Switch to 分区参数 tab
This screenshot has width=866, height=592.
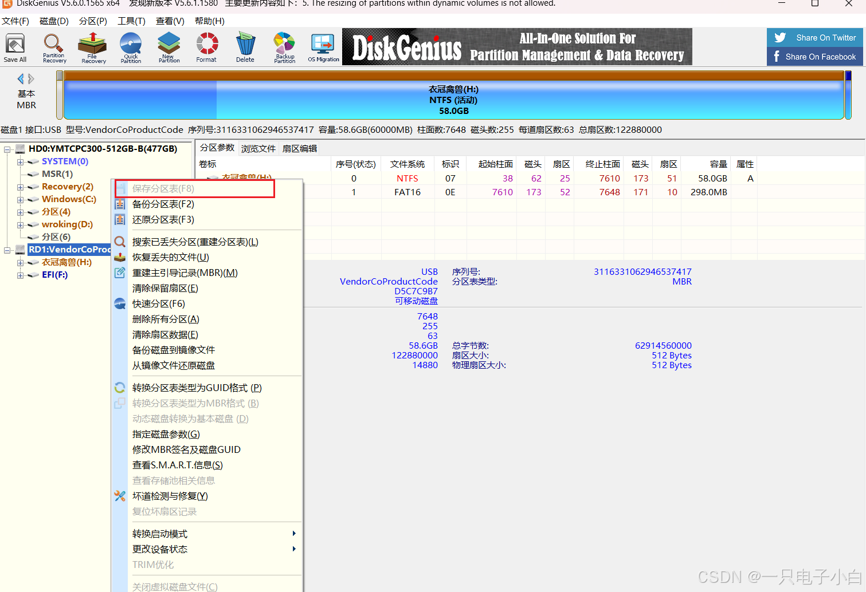(x=217, y=148)
